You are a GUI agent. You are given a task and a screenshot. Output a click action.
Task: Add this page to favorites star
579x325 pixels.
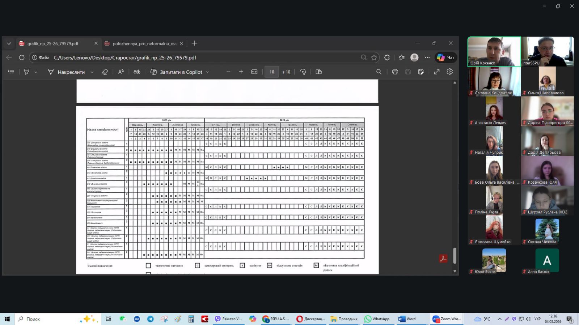pos(374,57)
